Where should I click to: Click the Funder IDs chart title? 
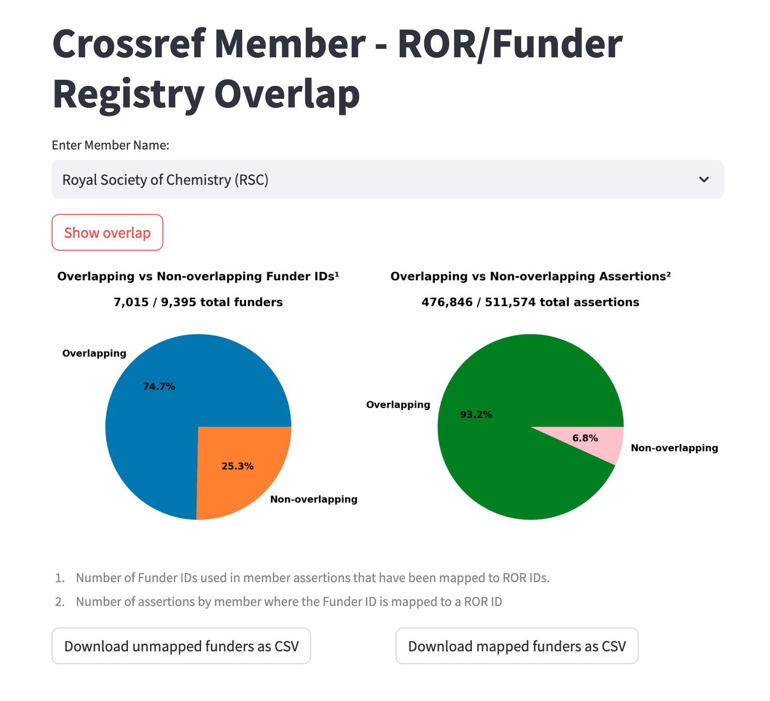pos(198,276)
